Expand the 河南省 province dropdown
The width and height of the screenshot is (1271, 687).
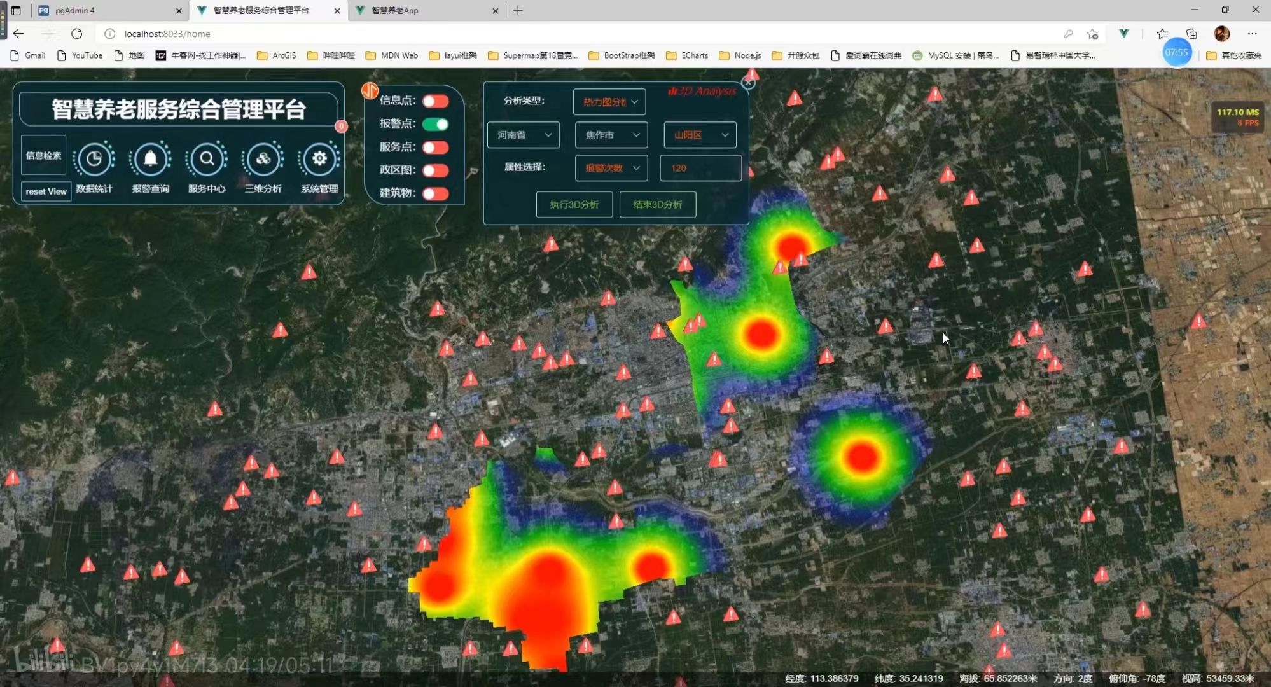point(524,135)
